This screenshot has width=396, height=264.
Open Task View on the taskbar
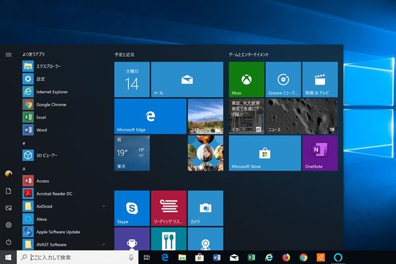pyautogui.click(x=147, y=257)
